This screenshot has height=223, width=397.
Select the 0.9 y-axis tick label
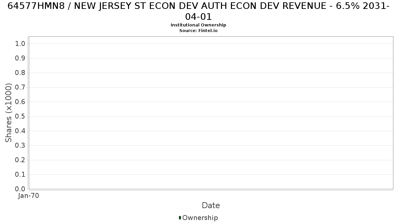pyautogui.click(x=20, y=58)
